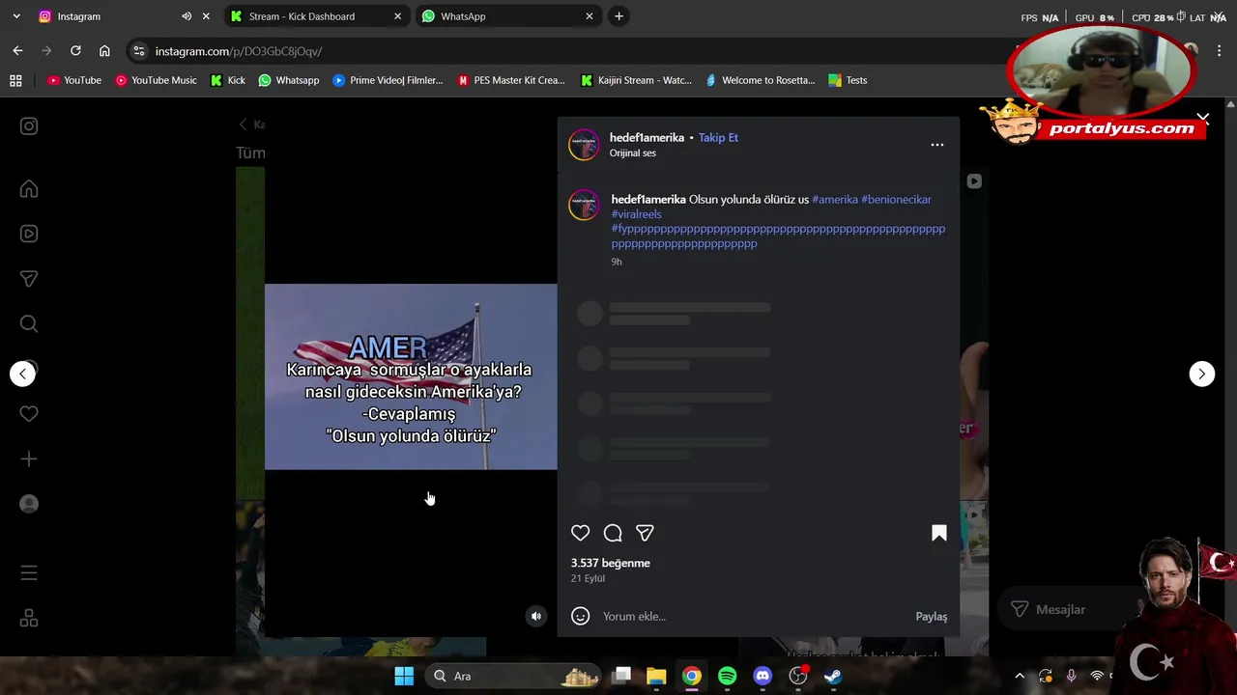
Task: Click the comment bubble icon
Action: click(x=613, y=533)
